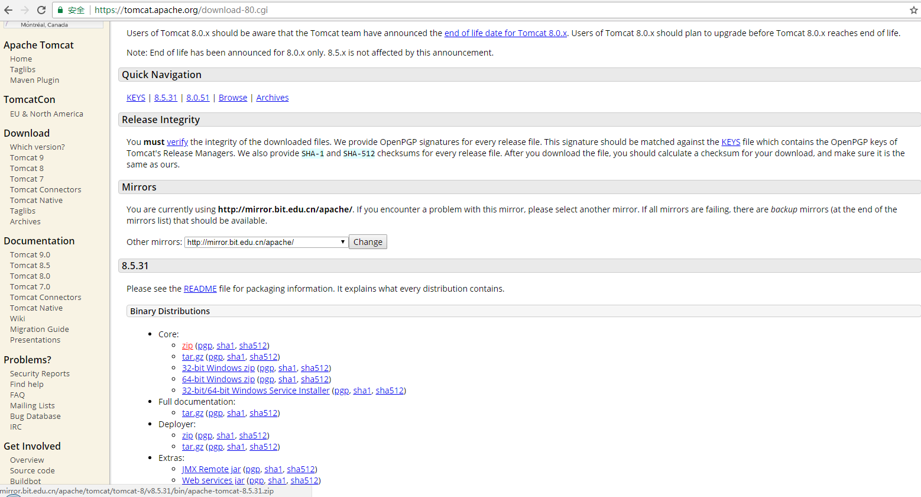Open Tomcat Native under Download
Image resolution: width=921 pixels, height=497 pixels.
(x=36, y=200)
